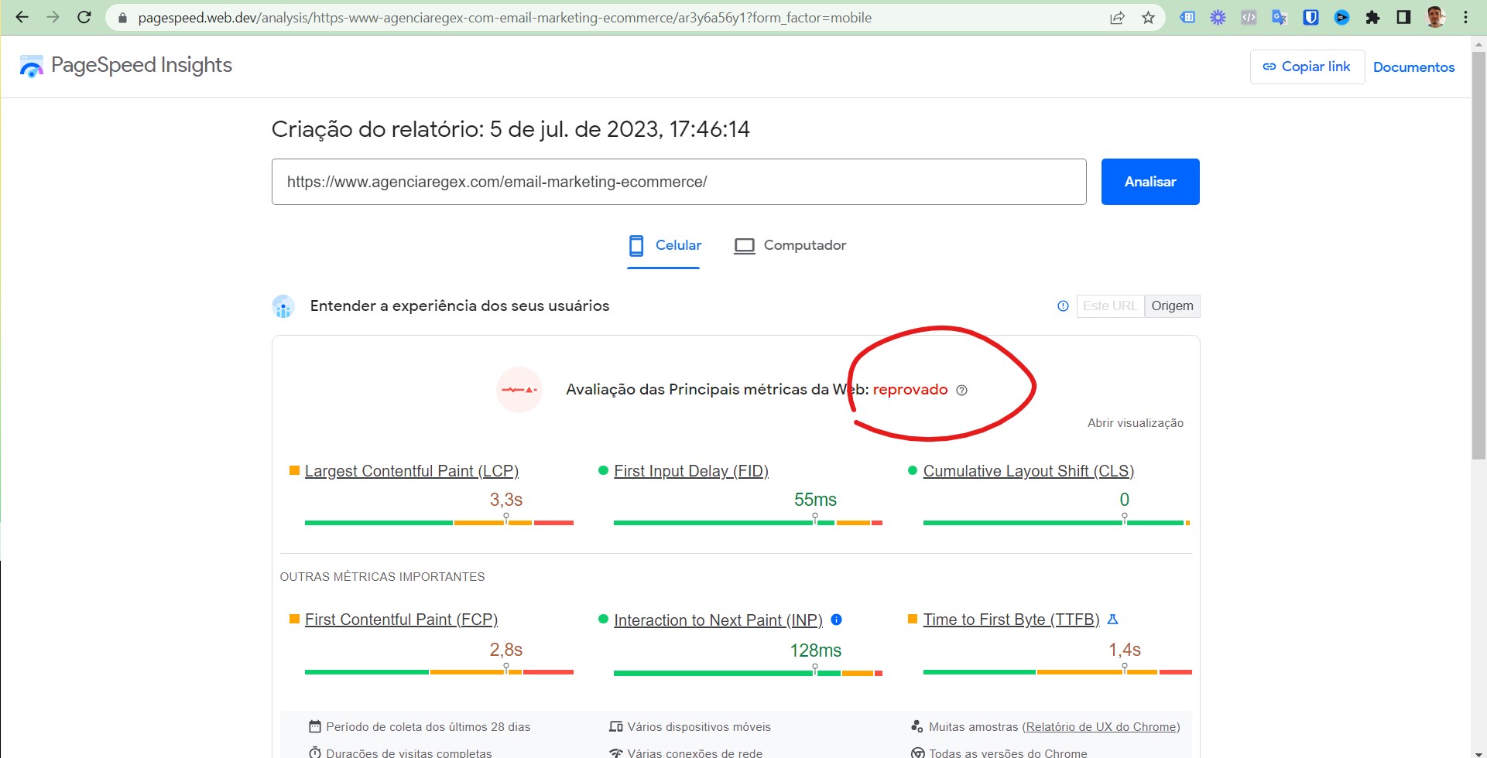
Task: Open Interaction to Next Paint (INP) link
Action: click(718, 620)
